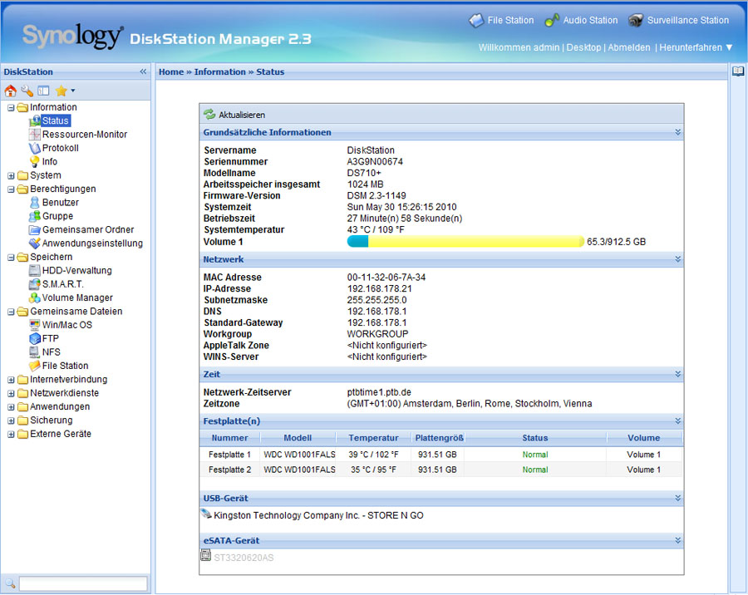Collapse the Netzwerk section
This screenshot has width=748, height=595.
[x=678, y=259]
